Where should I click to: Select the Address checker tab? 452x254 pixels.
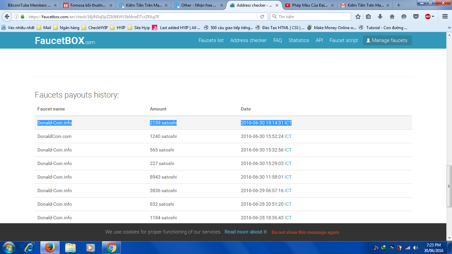(x=254, y=5)
